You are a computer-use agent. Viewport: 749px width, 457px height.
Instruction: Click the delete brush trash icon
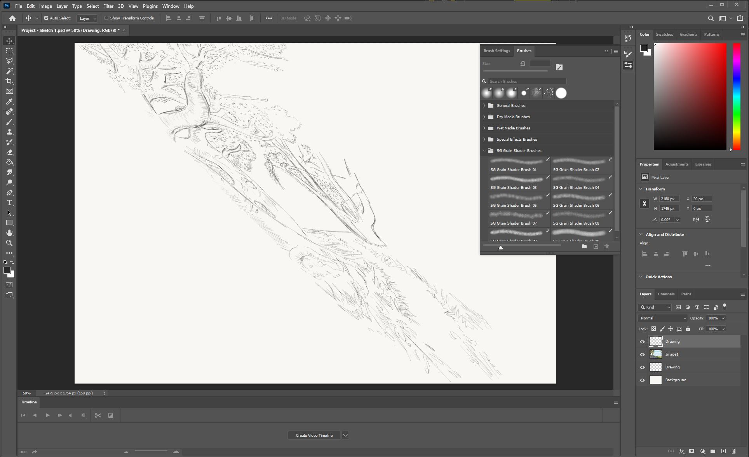(607, 247)
